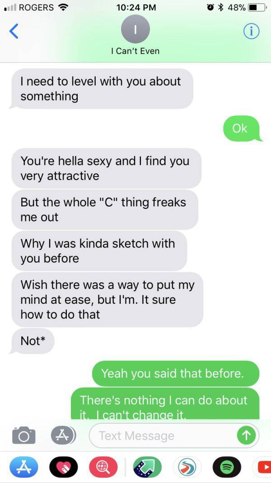This screenshot has height=483, width=271.
Task: Open conversation info details icon
Action: click(x=251, y=31)
